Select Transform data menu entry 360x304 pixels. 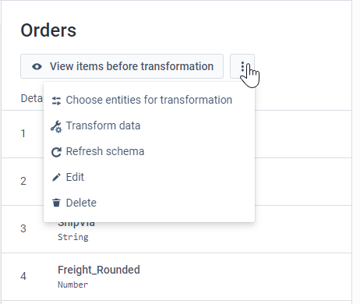pyautogui.click(x=149, y=125)
